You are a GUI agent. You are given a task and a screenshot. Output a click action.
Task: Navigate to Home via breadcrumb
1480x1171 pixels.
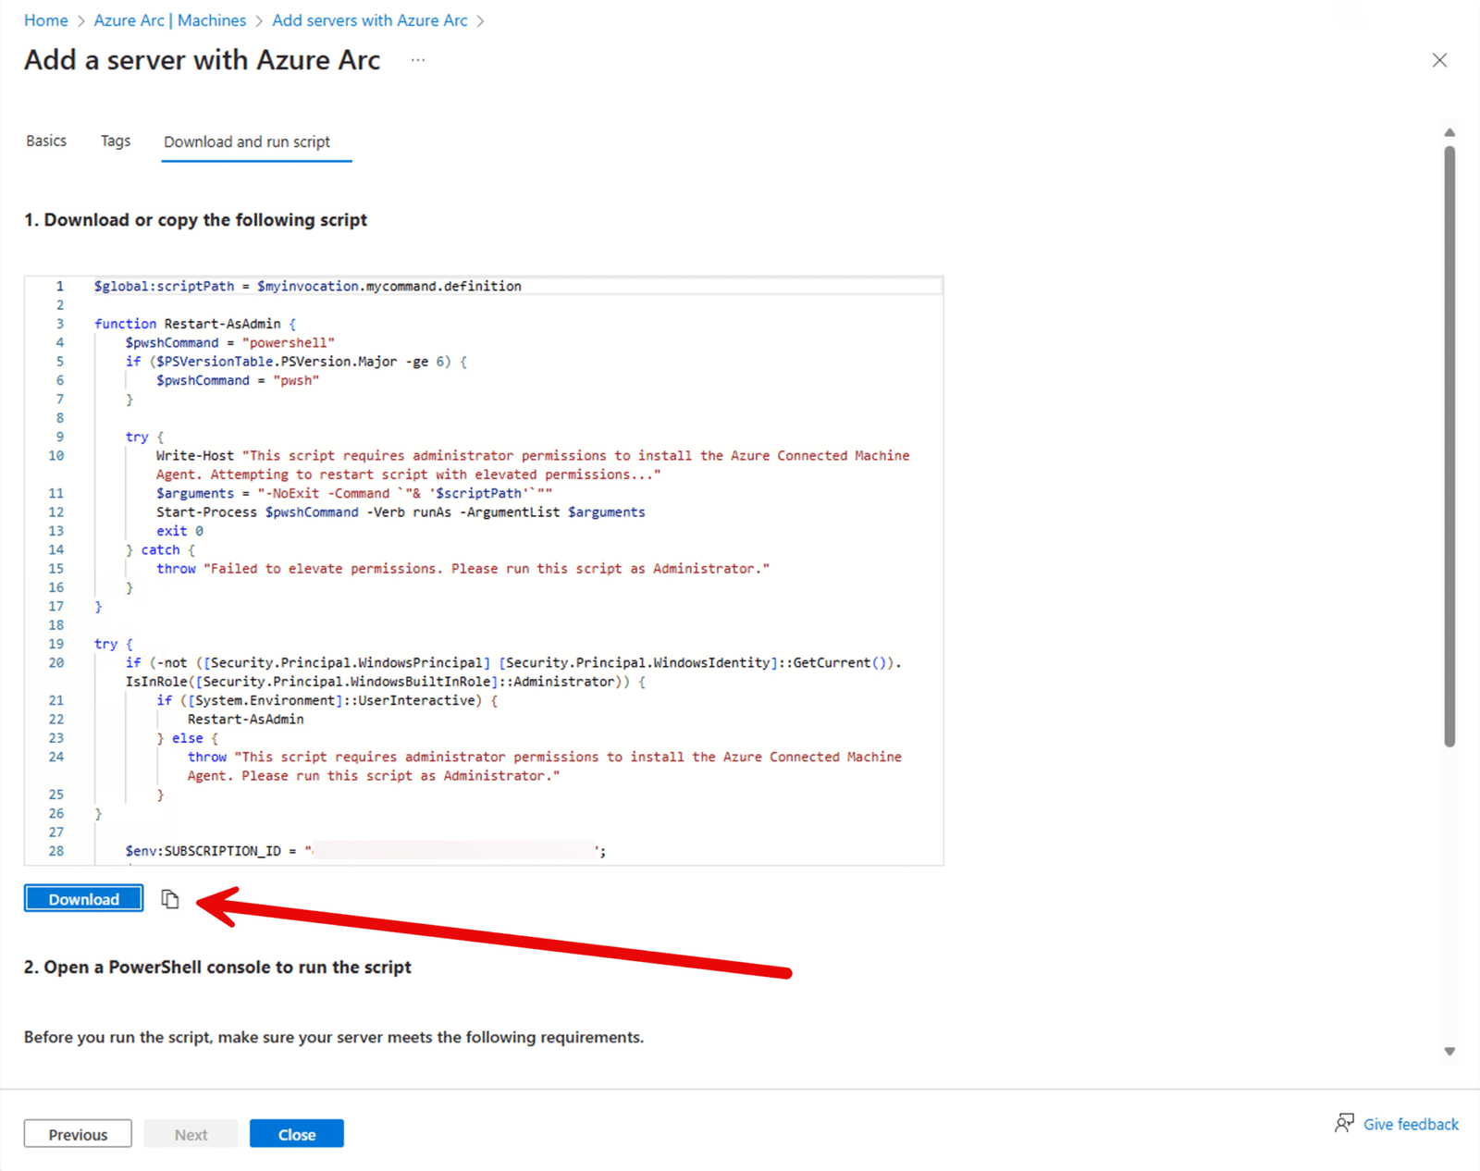[45, 19]
